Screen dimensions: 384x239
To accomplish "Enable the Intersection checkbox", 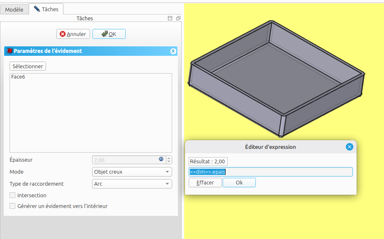I will [12, 195].
